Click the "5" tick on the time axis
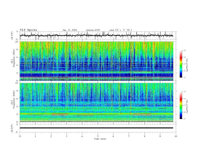The height and width of the screenshot is (153, 198). tap(98, 136)
